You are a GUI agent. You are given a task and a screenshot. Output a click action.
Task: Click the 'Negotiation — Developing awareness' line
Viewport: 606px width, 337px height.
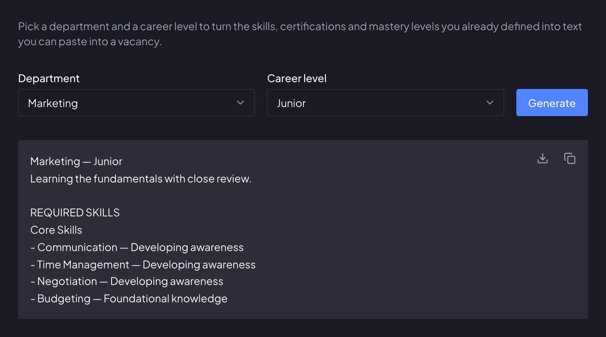127,282
